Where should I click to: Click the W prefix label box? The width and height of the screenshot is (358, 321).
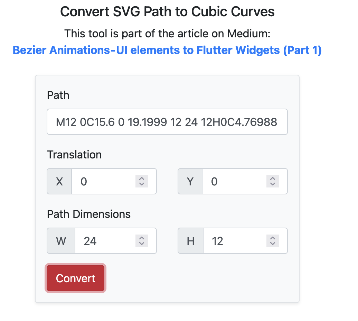(61, 241)
